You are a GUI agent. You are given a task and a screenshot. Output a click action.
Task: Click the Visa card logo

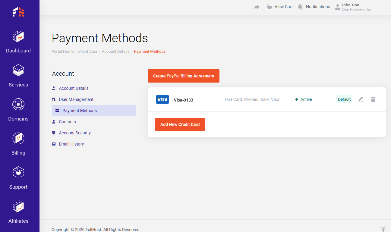pyautogui.click(x=162, y=99)
